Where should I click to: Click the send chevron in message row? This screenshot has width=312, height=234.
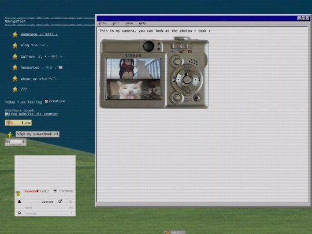pyautogui.click(x=71, y=213)
